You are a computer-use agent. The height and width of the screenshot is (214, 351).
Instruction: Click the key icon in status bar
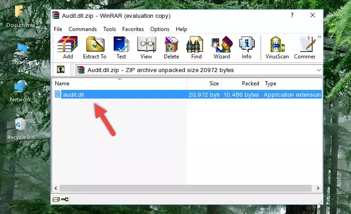coord(65,199)
